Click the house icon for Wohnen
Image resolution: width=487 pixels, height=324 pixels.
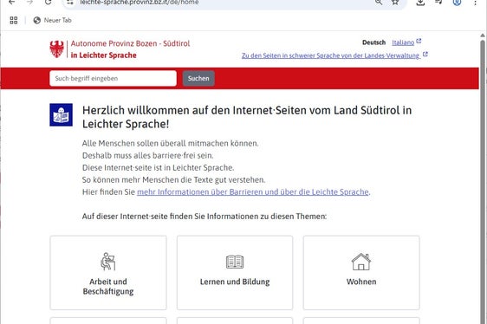[361, 262]
